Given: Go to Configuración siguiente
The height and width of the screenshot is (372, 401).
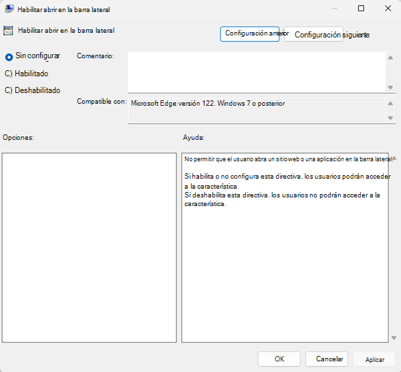Looking at the screenshot, I should click(x=314, y=34).
